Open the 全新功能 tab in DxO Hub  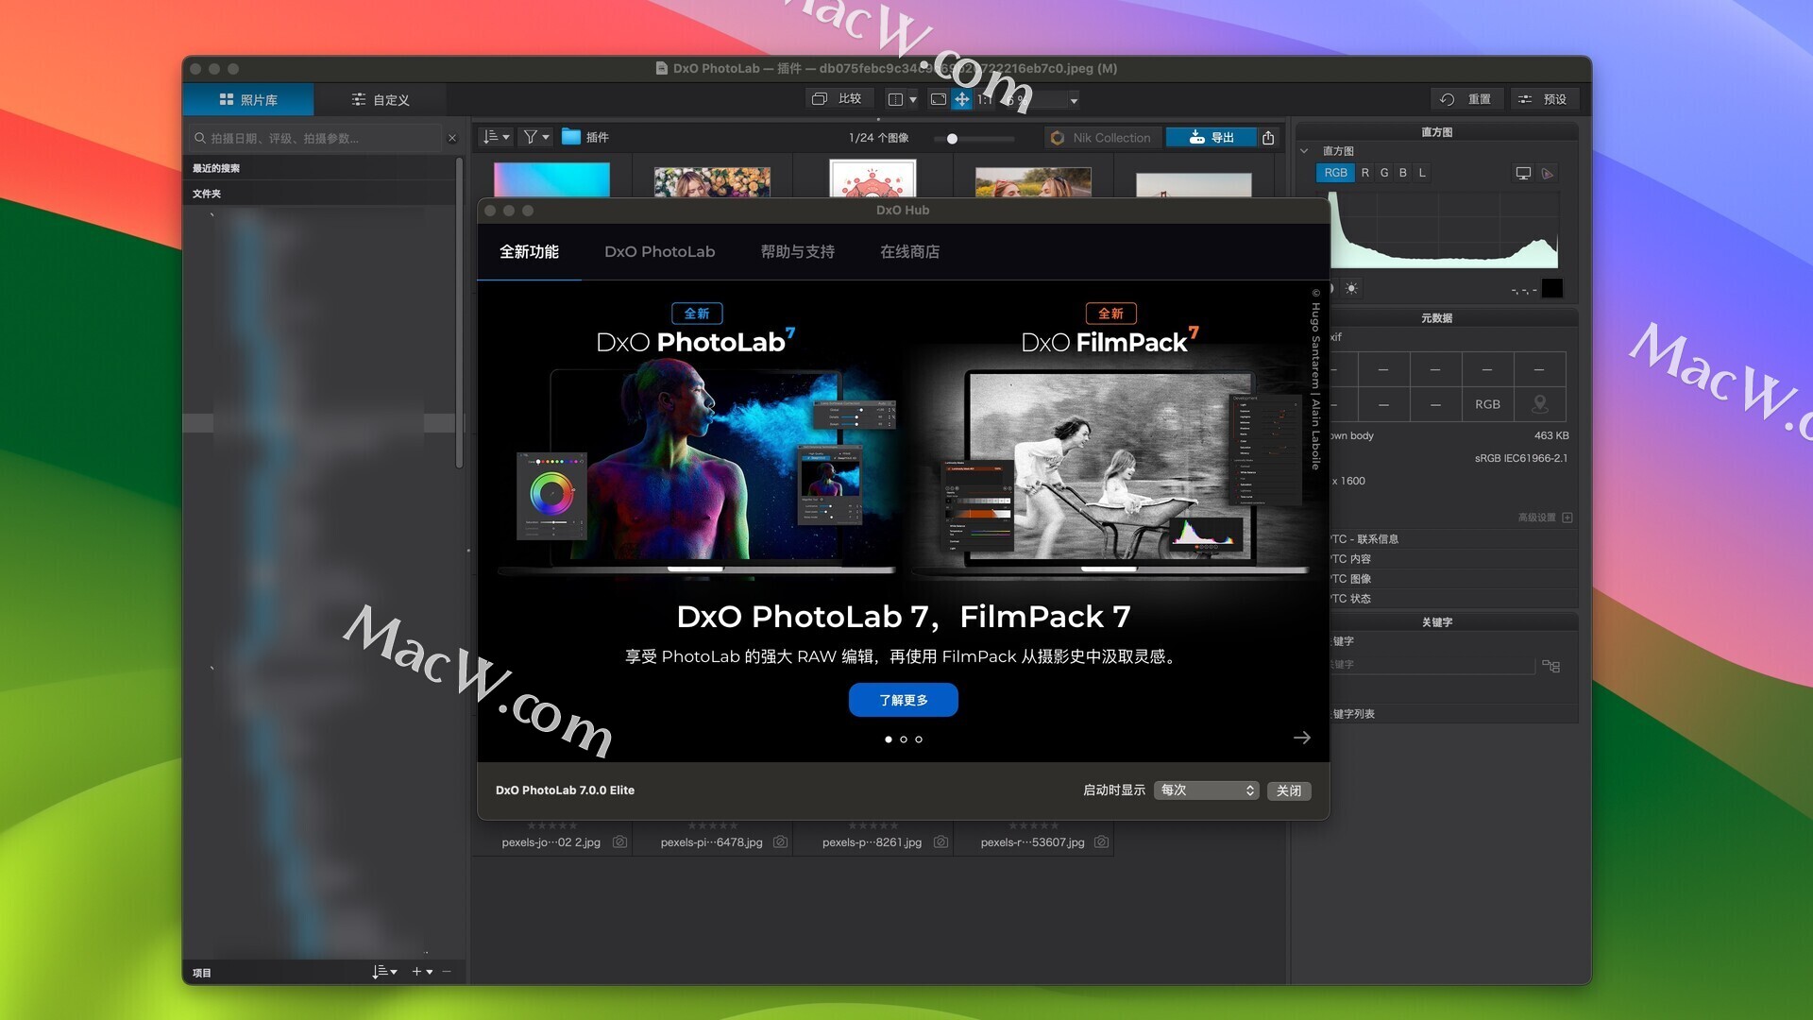click(529, 251)
